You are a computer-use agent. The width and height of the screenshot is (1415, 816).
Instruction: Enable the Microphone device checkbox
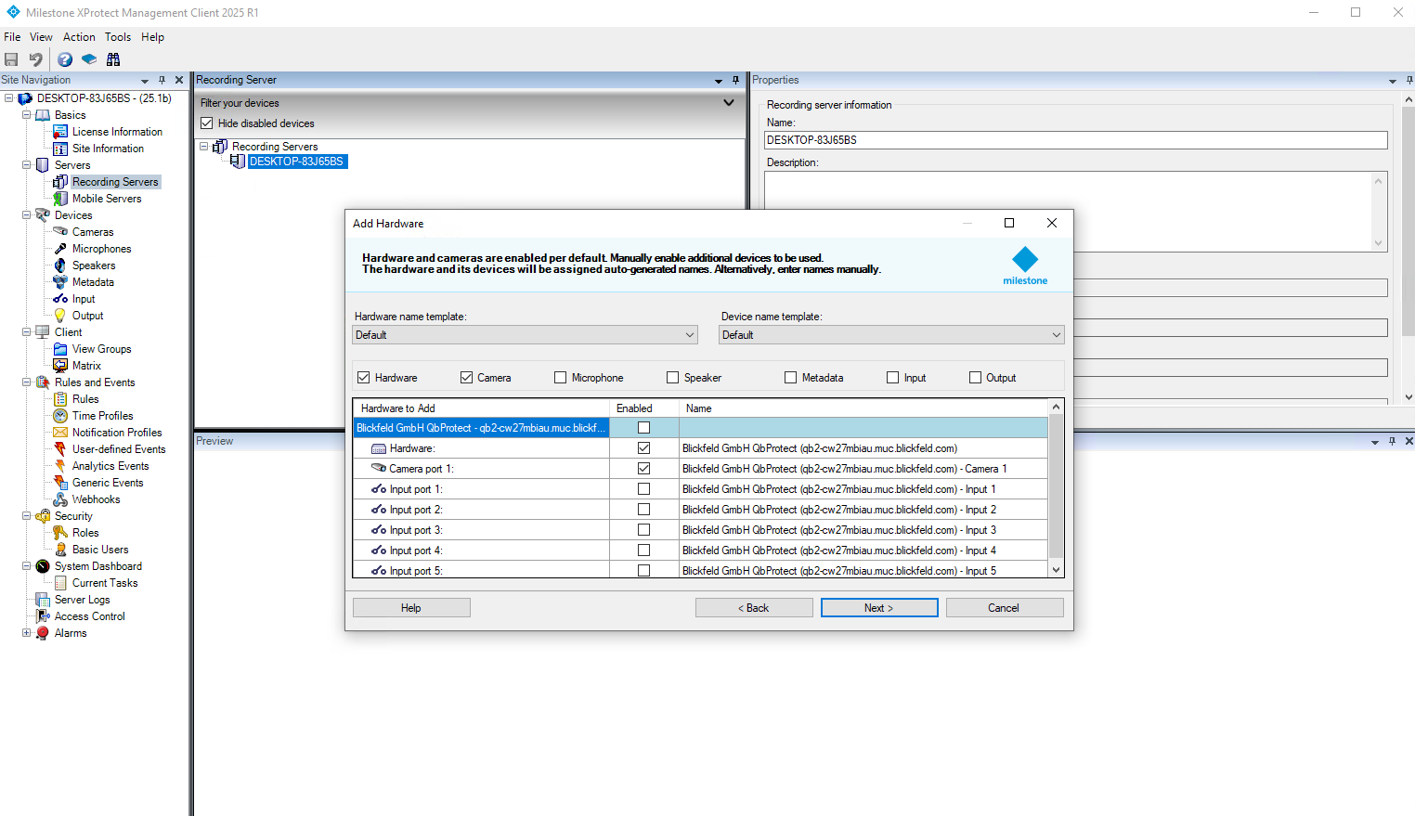click(x=560, y=378)
